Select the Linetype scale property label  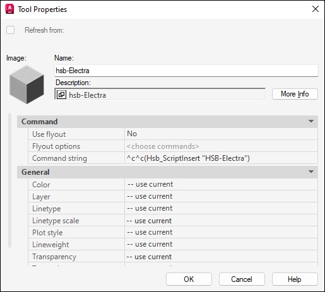click(56, 221)
